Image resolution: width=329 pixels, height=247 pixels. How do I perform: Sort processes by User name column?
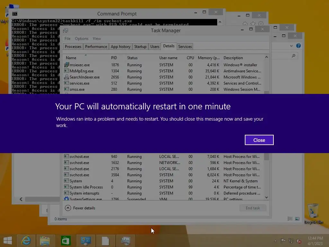(168, 58)
